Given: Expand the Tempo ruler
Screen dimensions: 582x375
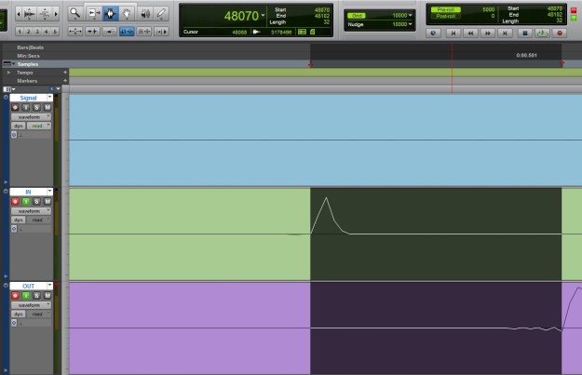Looking at the screenshot, I should tap(9, 72).
